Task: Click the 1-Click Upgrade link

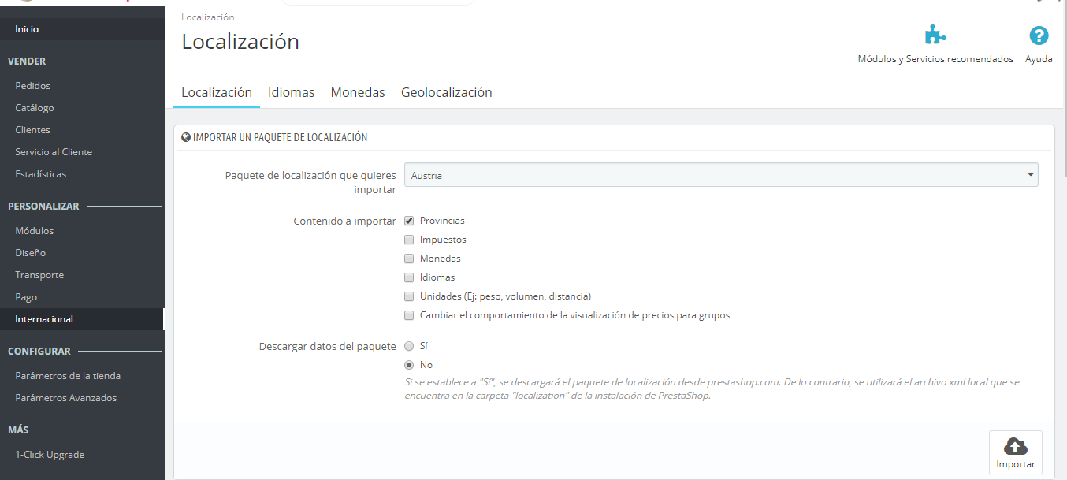Action: [x=50, y=455]
